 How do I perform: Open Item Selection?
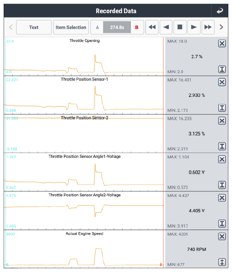(x=71, y=27)
